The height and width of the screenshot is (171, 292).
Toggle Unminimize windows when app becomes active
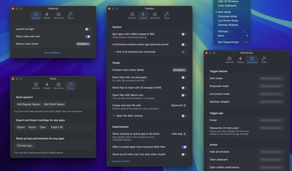tap(184, 45)
